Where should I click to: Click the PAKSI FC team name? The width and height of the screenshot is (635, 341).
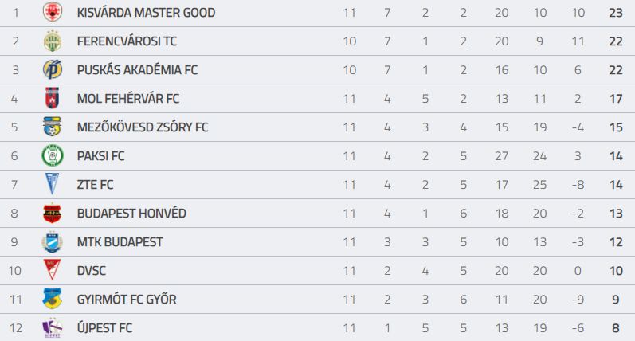(100, 156)
